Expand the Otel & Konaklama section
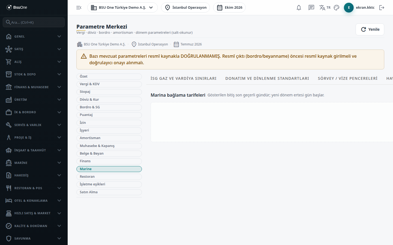This screenshot has height=245, width=393. coord(34,201)
